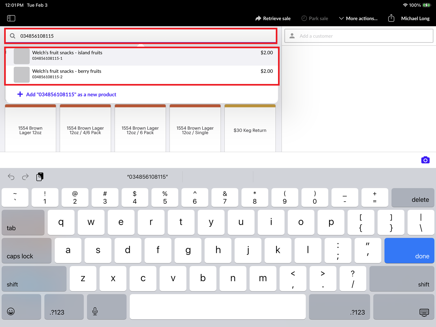Image resolution: width=436 pixels, height=327 pixels.
Task: Tap the keyboard paste clipboard icon
Action: pos(40,177)
